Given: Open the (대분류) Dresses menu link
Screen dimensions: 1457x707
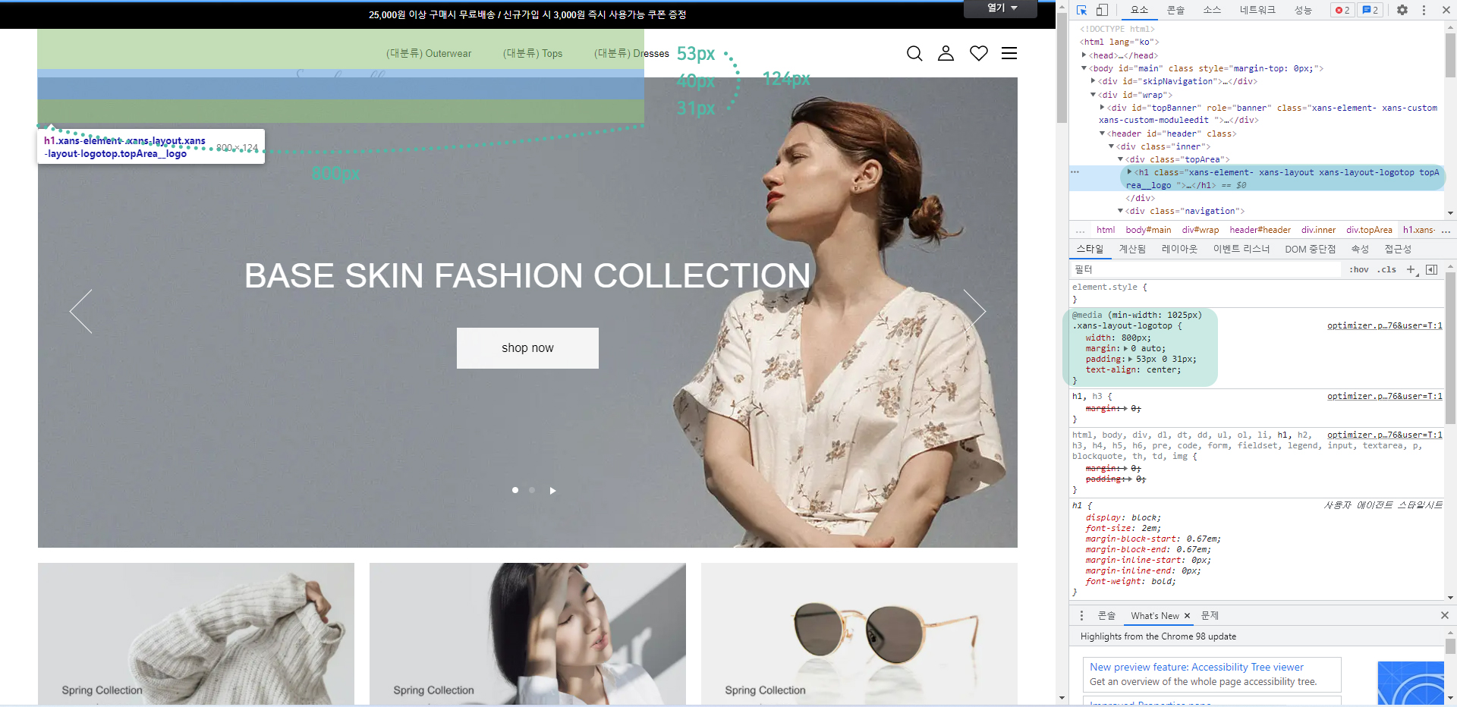Looking at the screenshot, I should point(631,54).
